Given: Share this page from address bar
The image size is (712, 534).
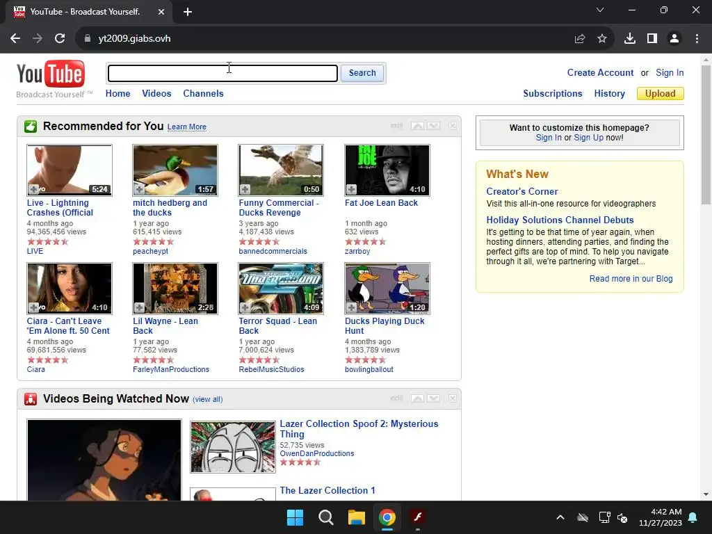Looking at the screenshot, I should (x=580, y=39).
